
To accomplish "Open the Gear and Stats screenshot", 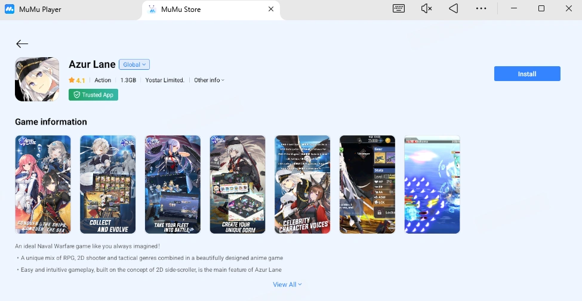I will 368,185.
